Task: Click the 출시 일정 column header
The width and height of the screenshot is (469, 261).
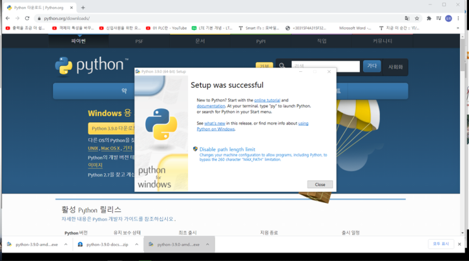Action: (x=350, y=233)
